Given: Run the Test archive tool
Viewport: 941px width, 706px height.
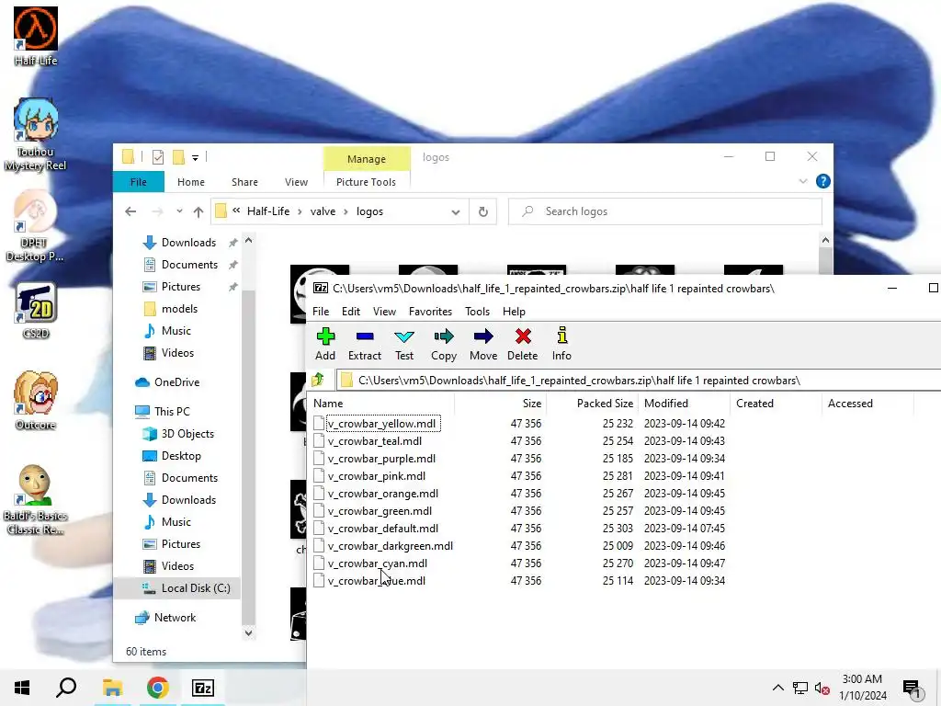Looking at the screenshot, I should [x=404, y=344].
